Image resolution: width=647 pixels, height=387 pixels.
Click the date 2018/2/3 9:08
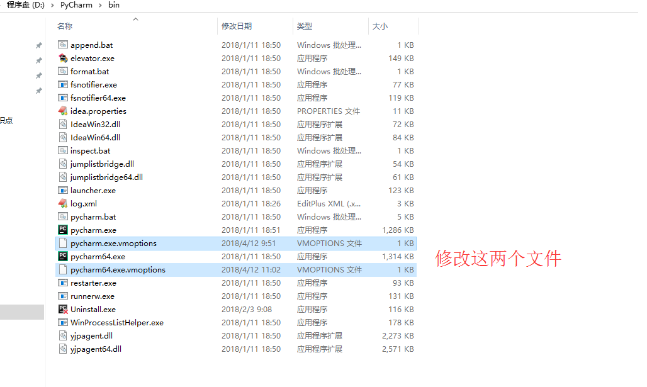246,309
